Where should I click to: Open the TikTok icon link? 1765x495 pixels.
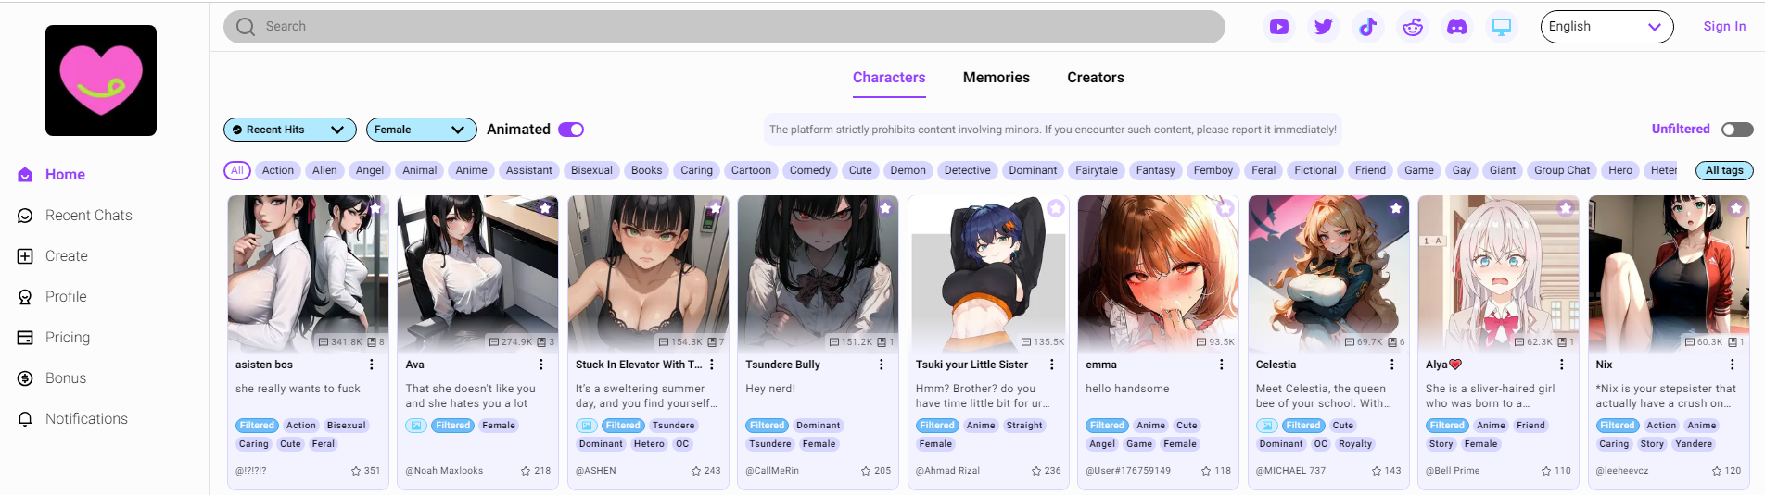pyautogui.click(x=1367, y=27)
